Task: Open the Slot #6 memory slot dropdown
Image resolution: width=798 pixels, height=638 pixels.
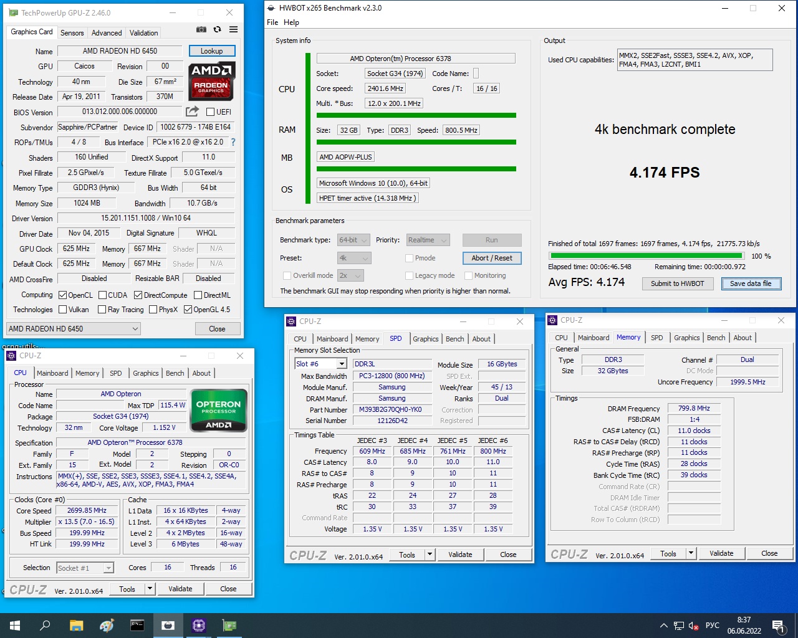Action: click(320, 364)
